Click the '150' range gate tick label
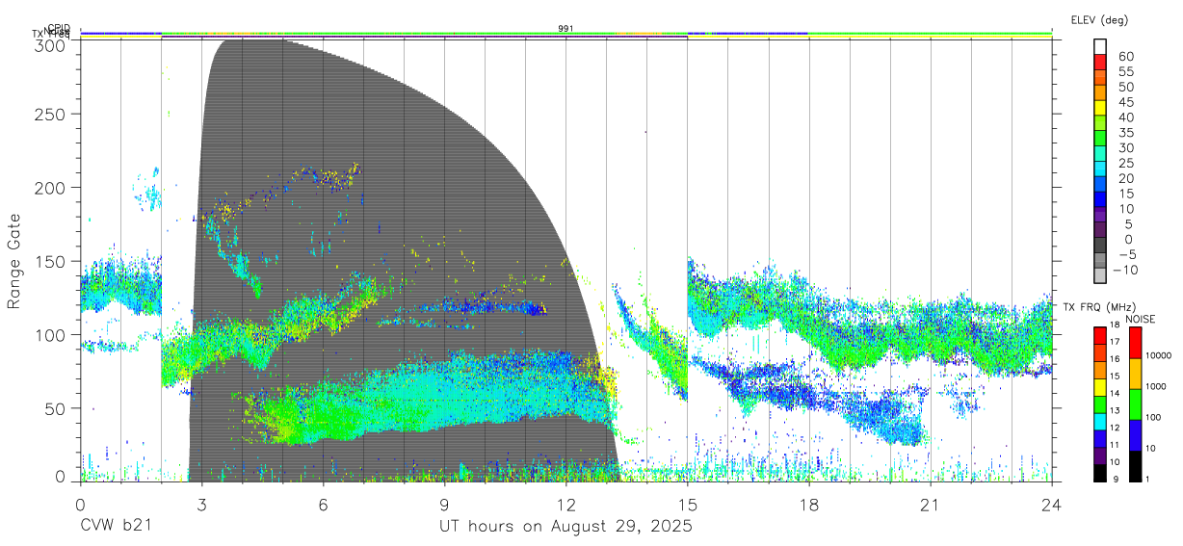Screen dimensions: 1183x546 pos(51,261)
